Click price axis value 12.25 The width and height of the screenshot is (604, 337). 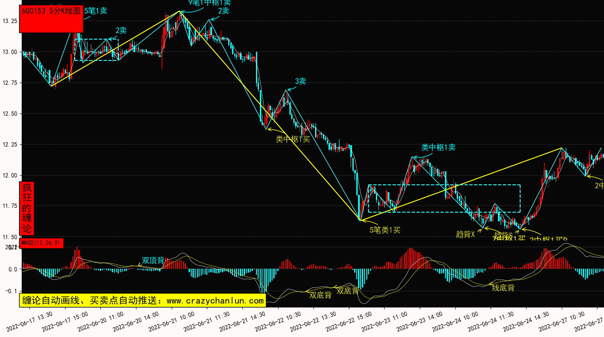click(x=10, y=144)
